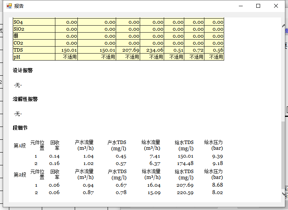This screenshot has width=288, height=210.
Task: Click the 第1段 stage label
Action: (x=20, y=146)
